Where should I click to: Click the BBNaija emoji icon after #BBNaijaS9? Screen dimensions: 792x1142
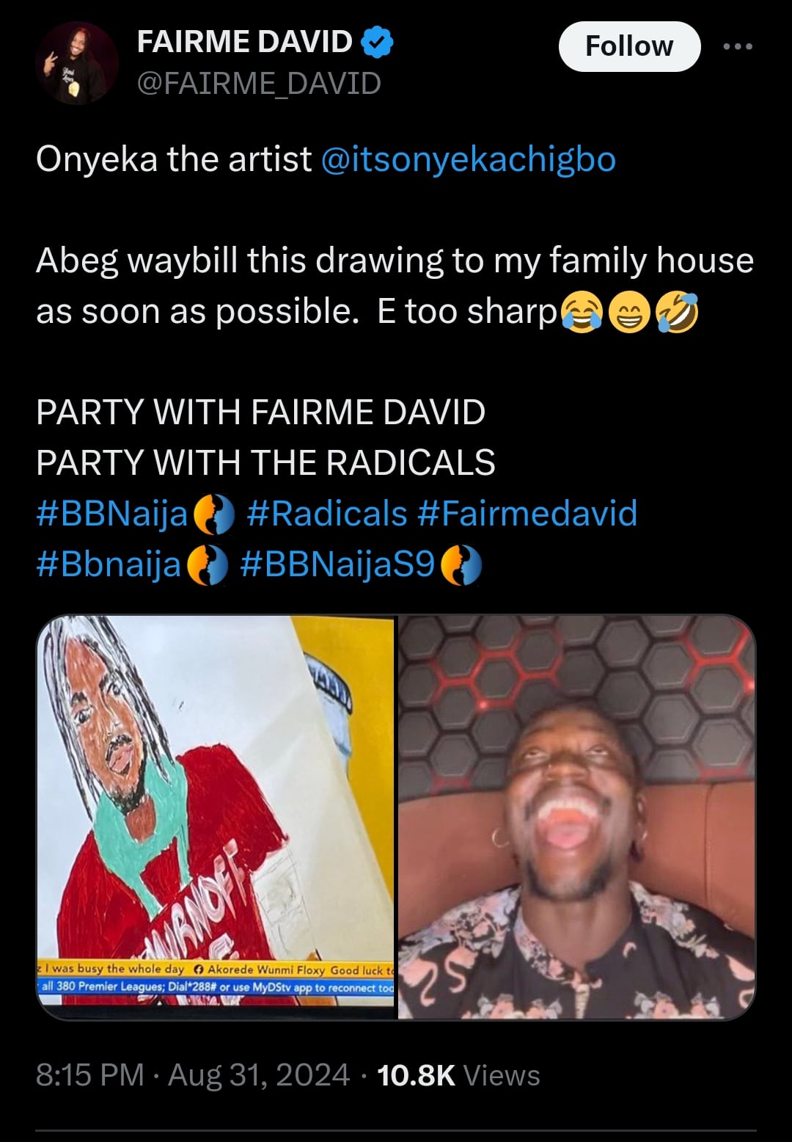(x=461, y=566)
